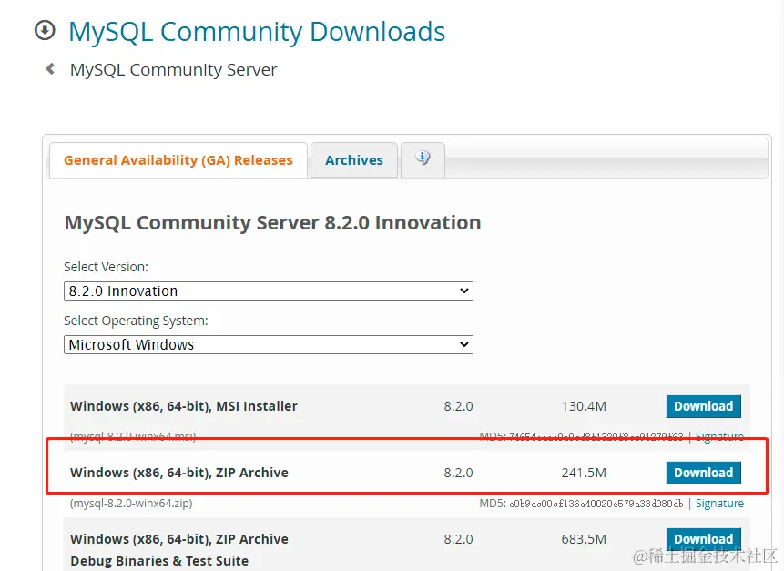This screenshot has width=784, height=571.
Task: Click the Select Version: label
Action: point(106,267)
